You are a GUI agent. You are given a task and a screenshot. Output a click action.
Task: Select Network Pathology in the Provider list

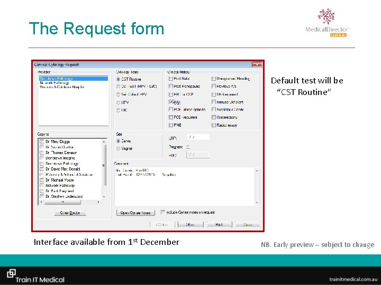pyautogui.click(x=73, y=83)
